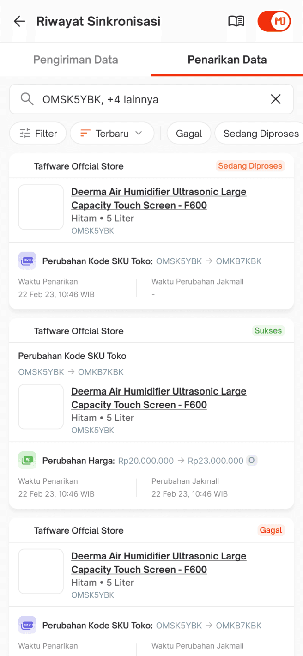Image resolution: width=303 pixels, height=656 pixels.
Task: Open the Filter button
Action: [38, 134]
